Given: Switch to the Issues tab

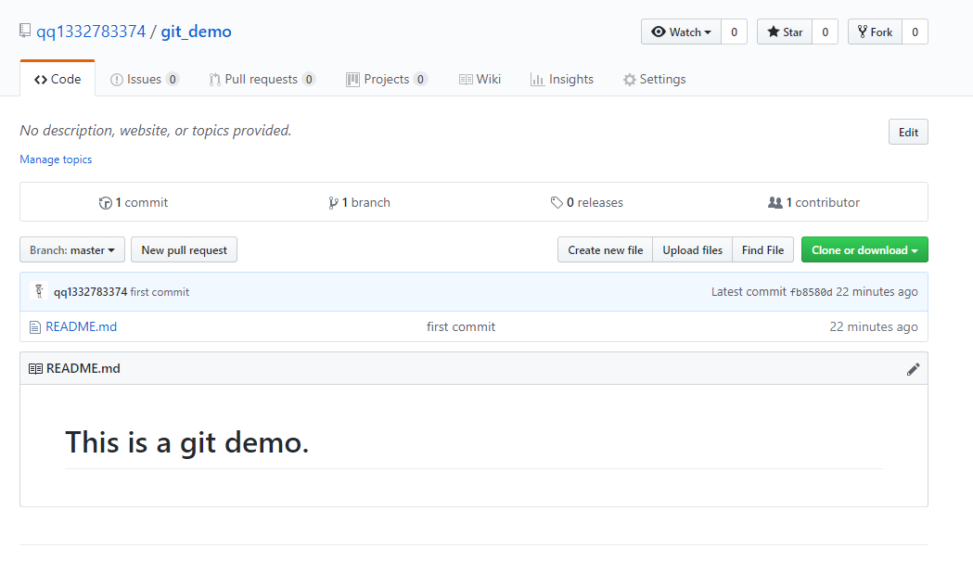Looking at the screenshot, I should pyautogui.click(x=145, y=80).
